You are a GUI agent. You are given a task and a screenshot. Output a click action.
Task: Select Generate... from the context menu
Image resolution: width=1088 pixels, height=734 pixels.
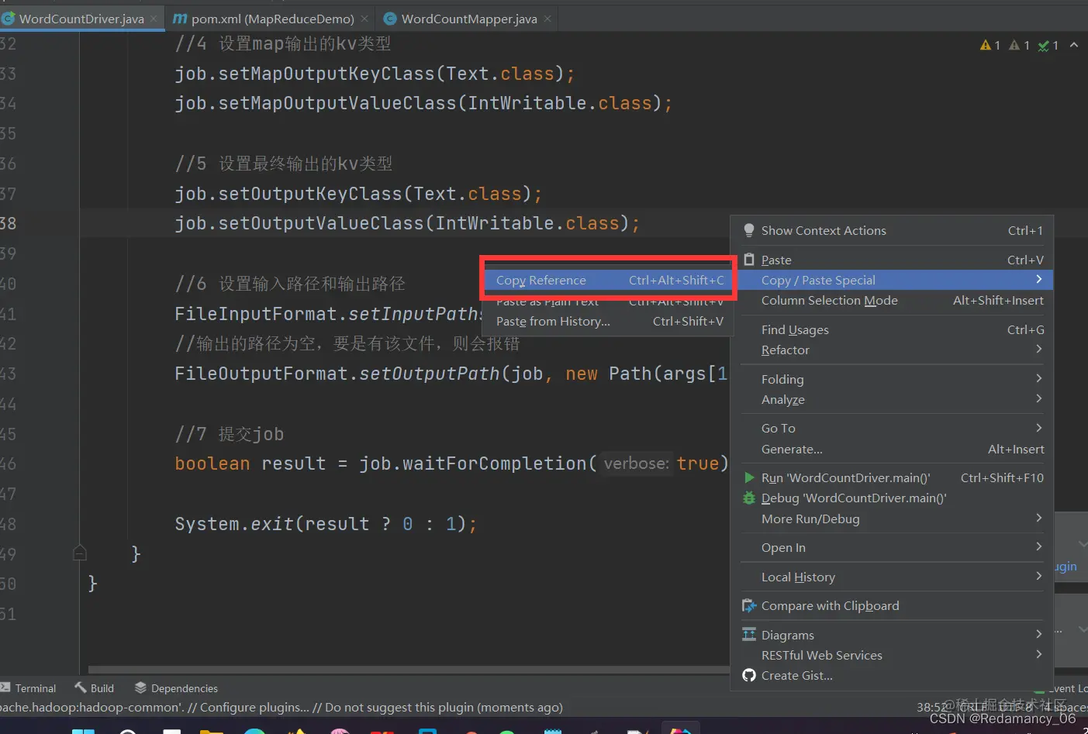point(892,449)
